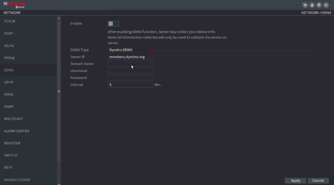Screen dimensions: 334x185
Task: Open Wi-Fi network settings
Action: pos(8,167)
